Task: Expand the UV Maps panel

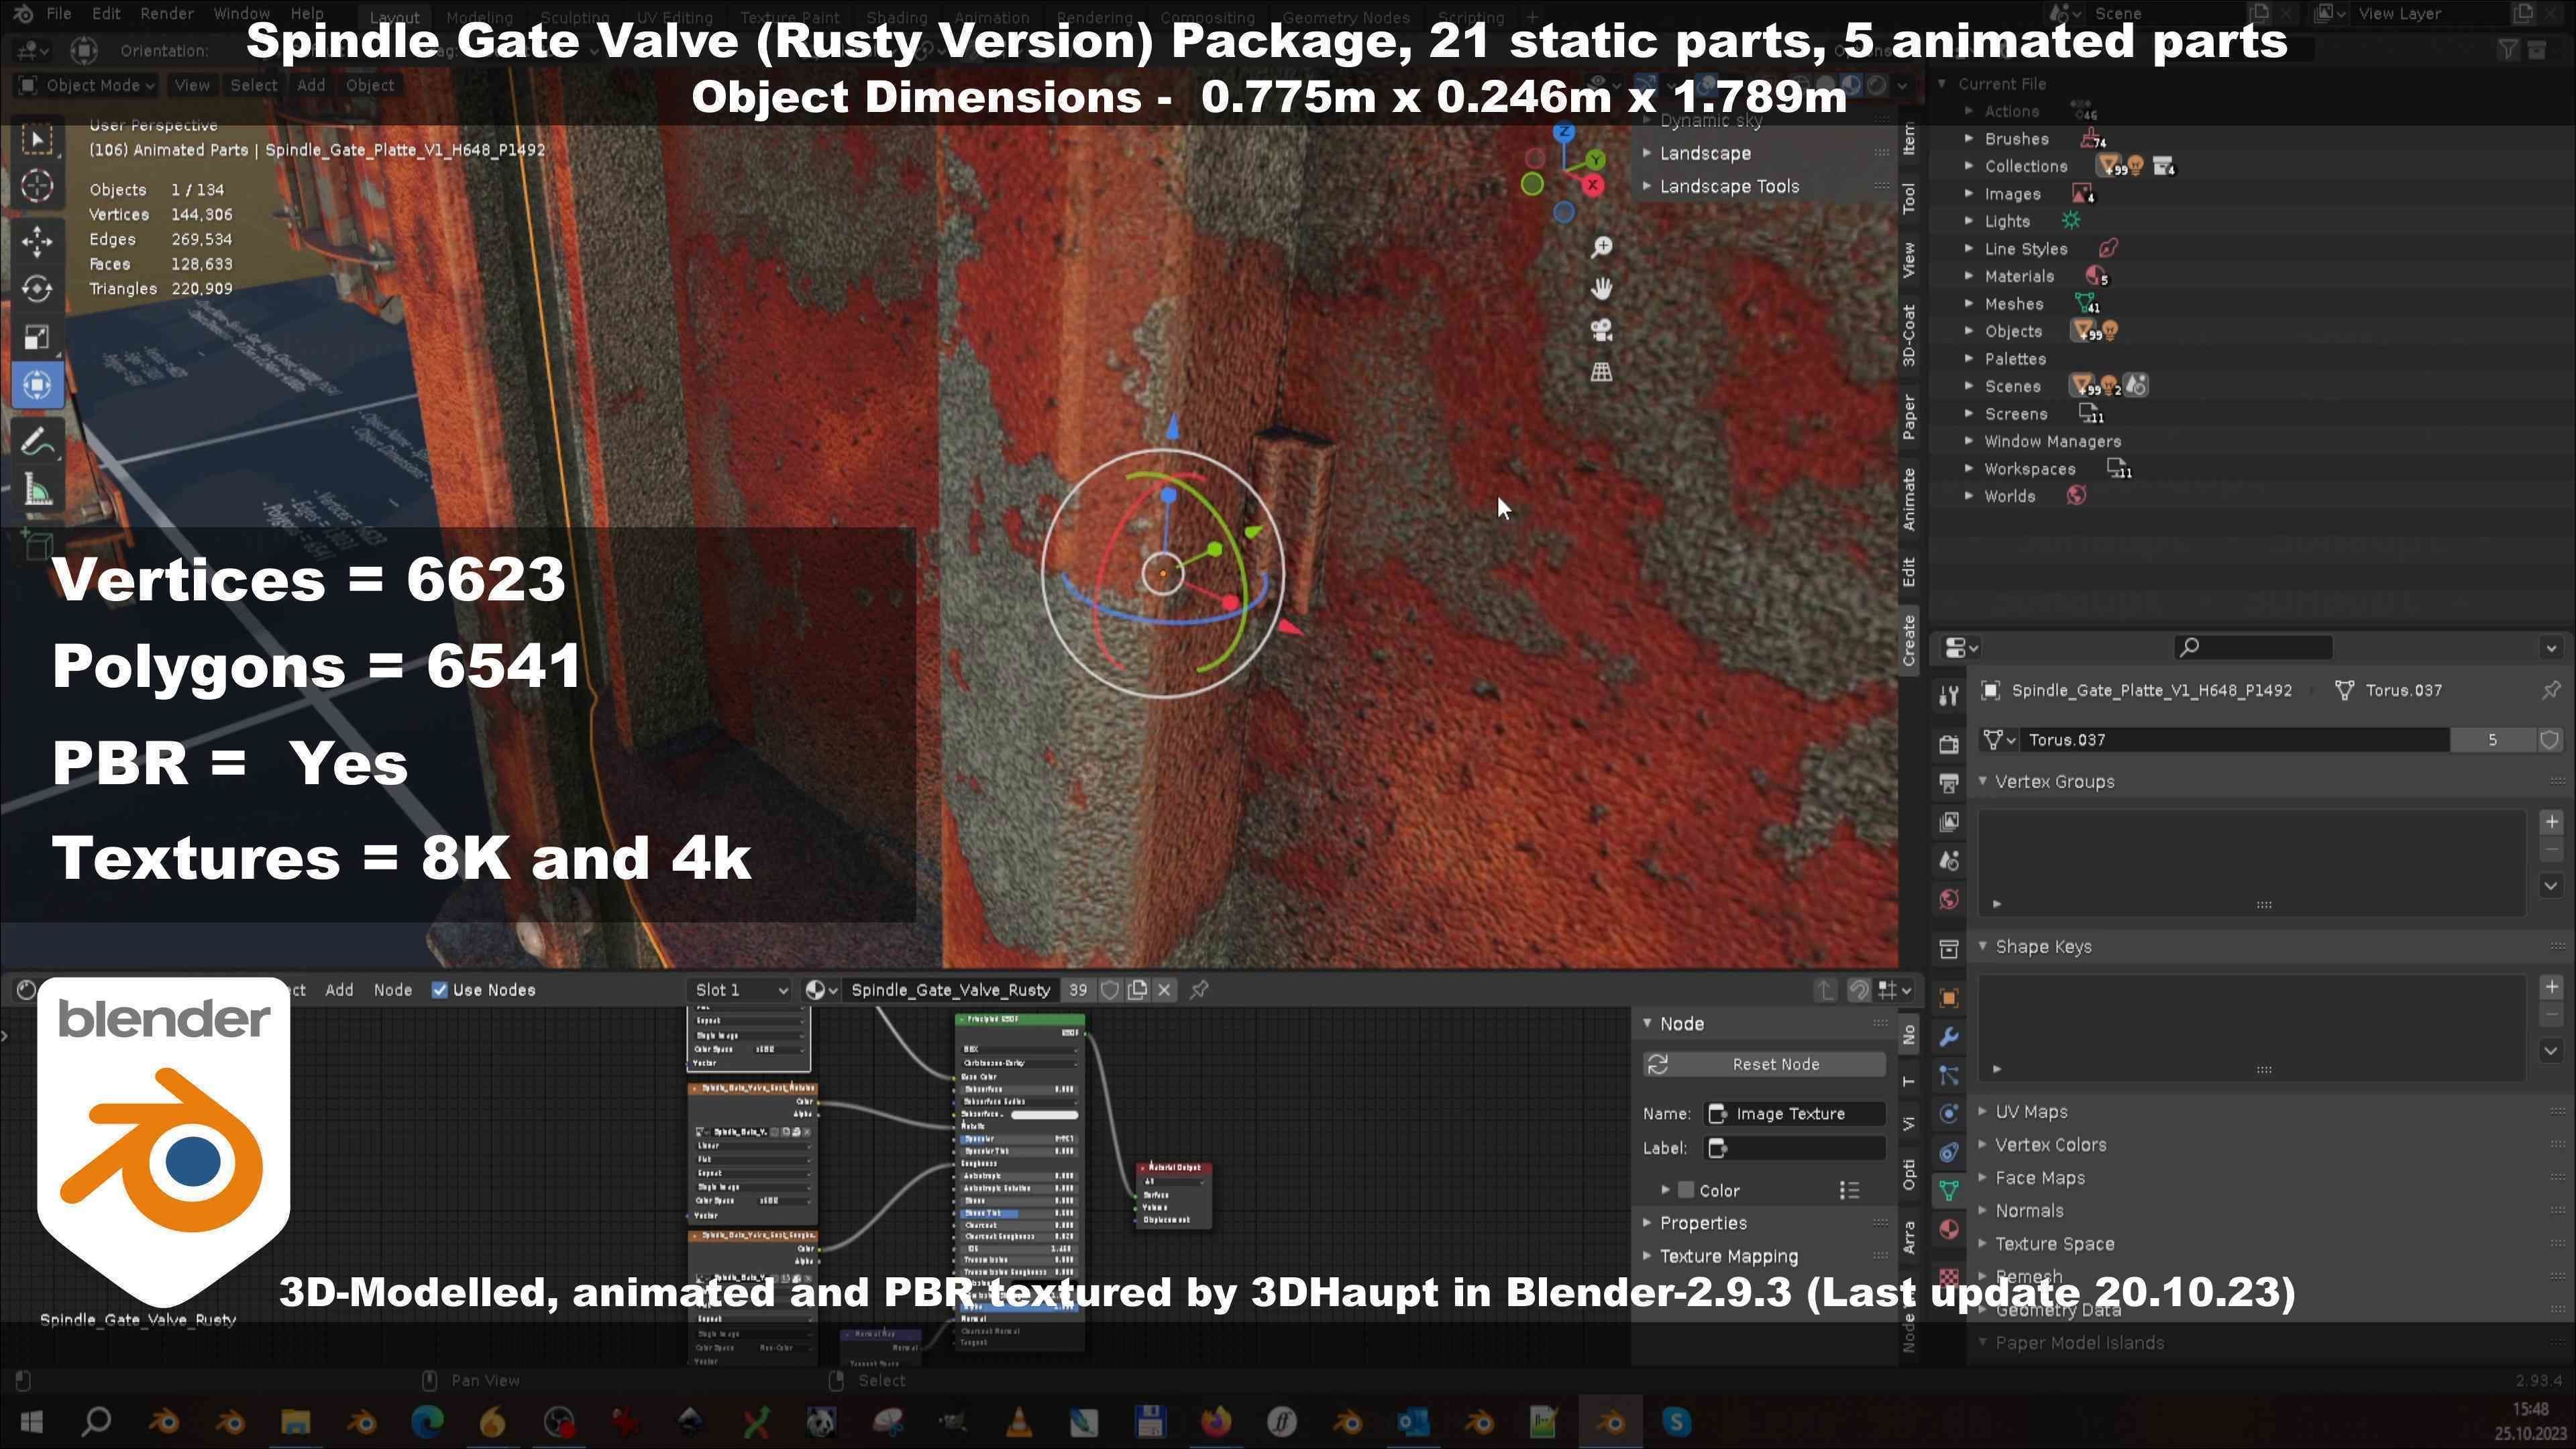Action: click(x=2031, y=1112)
